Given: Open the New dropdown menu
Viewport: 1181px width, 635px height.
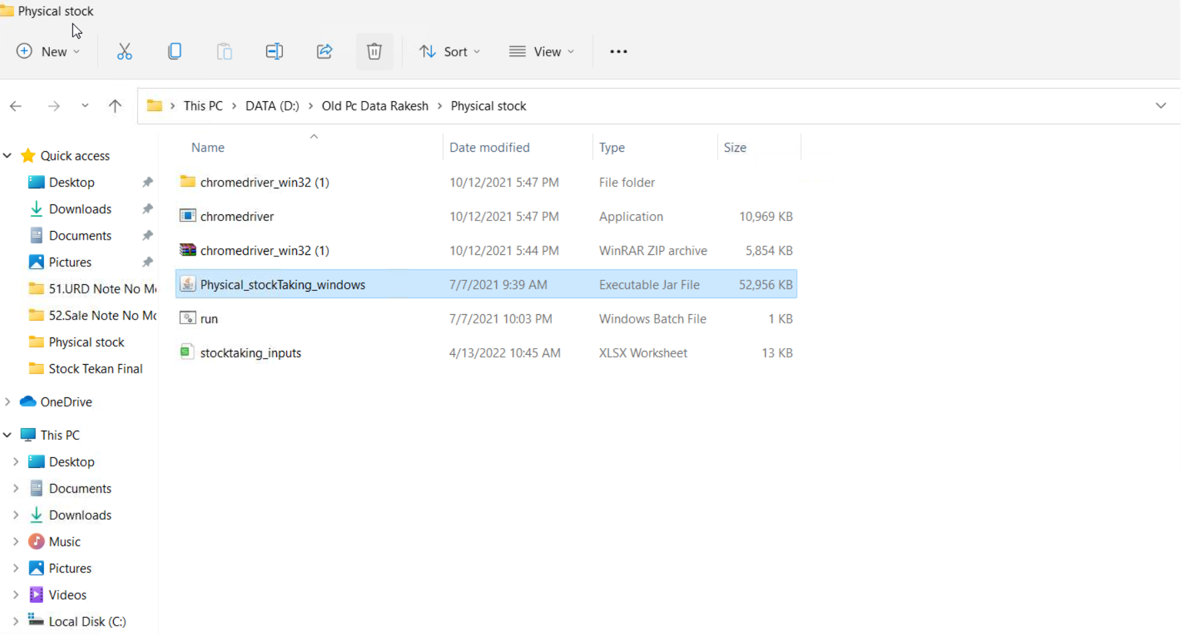Looking at the screenshot, I should 48,51.
